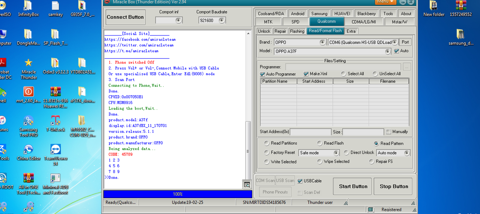Open the Unlock sub-tab
This screenshot has width=480, height=214.
(x=264, y=31)
